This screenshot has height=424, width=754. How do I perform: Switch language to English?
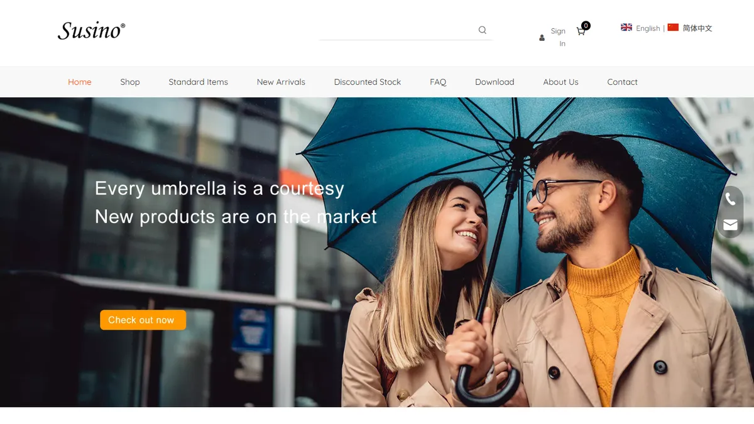648,28
